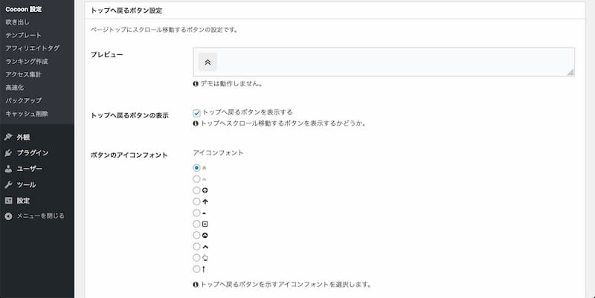Select the thin single-chevron icon radio
Image resolution: width=595 pixels, height=298 pixels.
point(196,179)
